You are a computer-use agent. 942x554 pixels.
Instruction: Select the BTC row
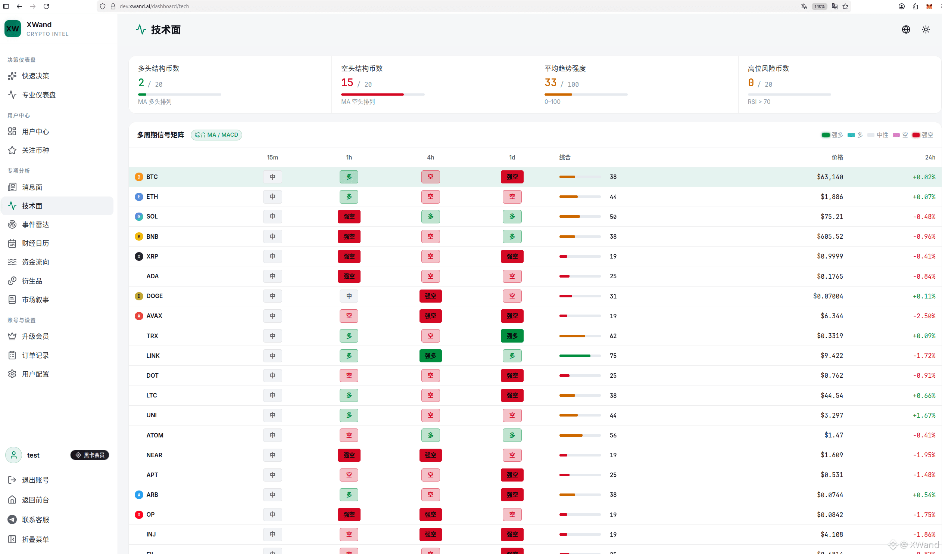[535, 177]
